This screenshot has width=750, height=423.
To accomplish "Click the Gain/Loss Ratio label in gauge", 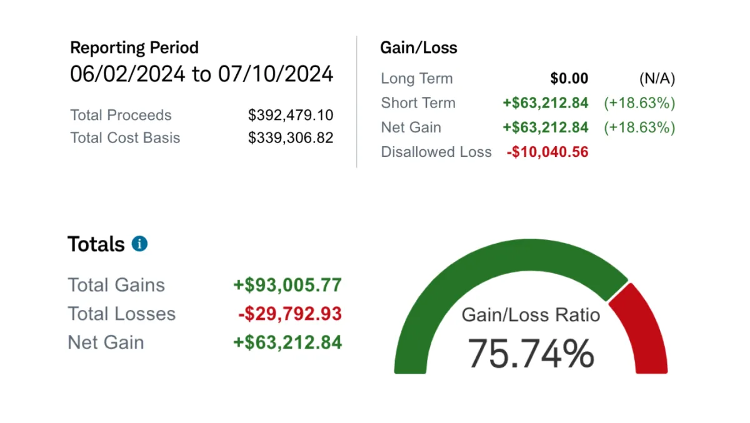I will [x=531, y=315].
